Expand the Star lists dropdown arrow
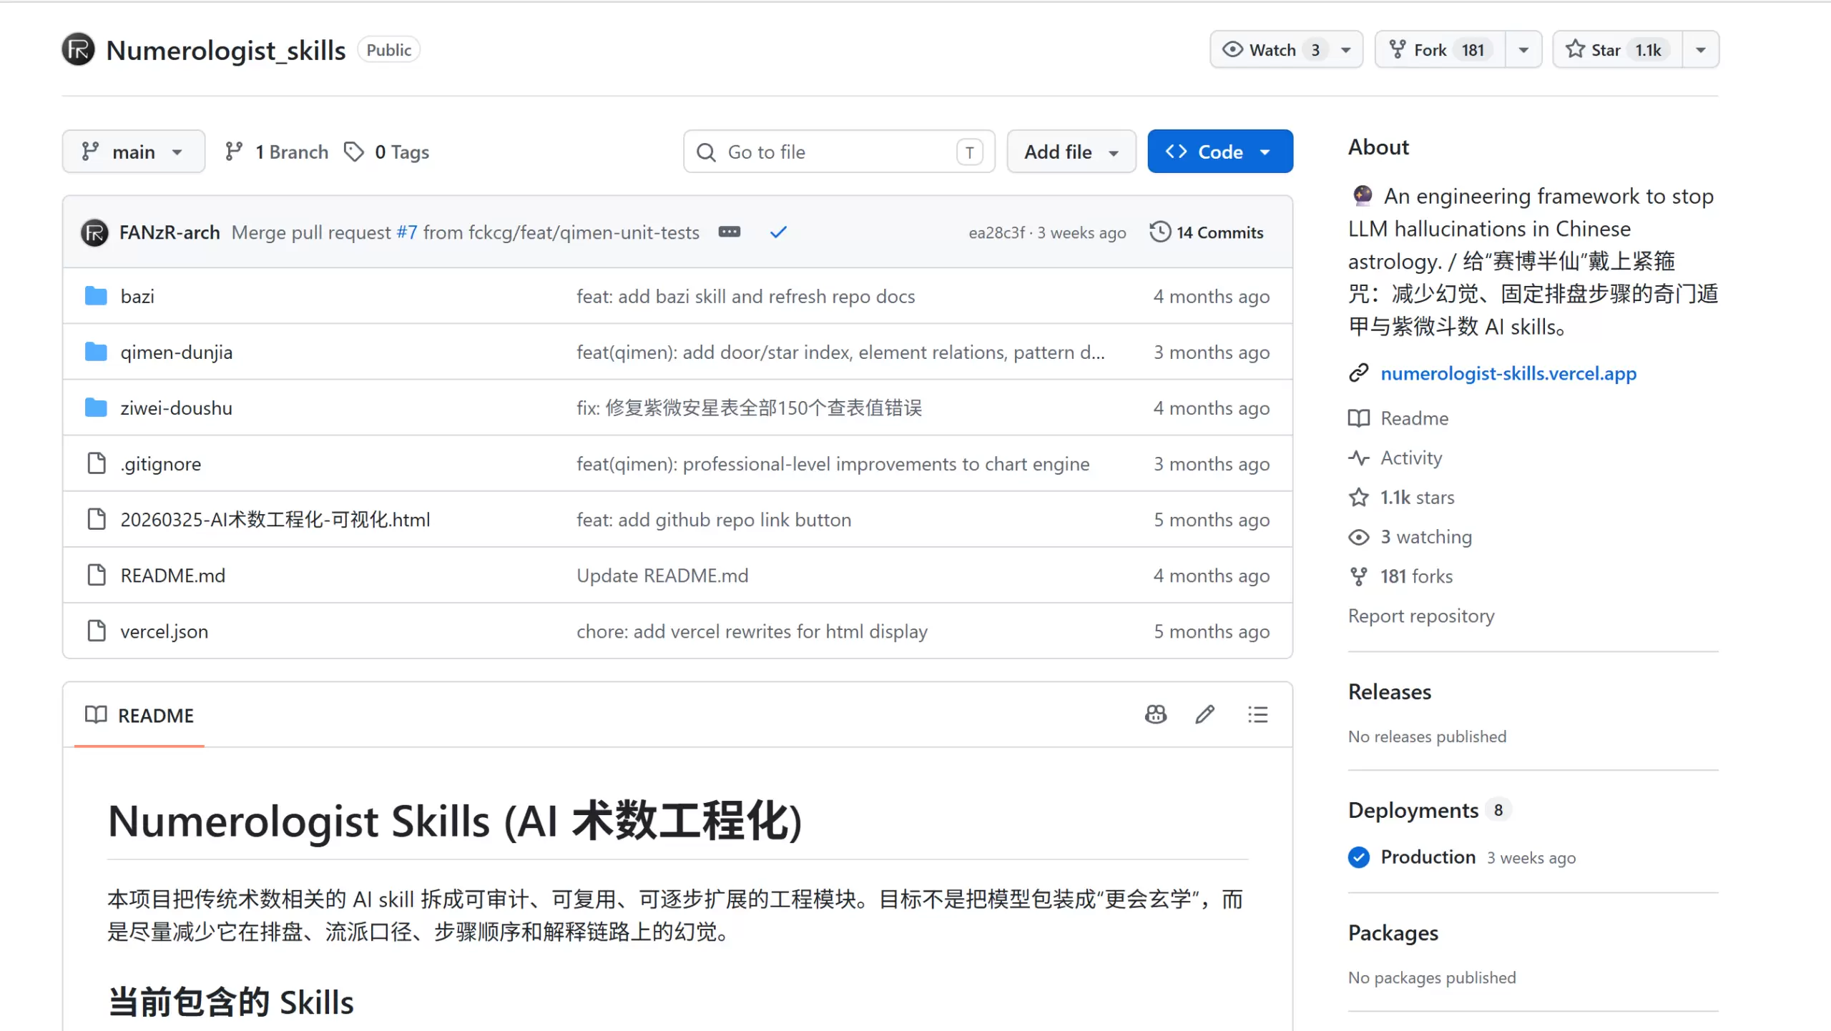This screenshot has height=1031, width=1831. (x=1701, y=49)
